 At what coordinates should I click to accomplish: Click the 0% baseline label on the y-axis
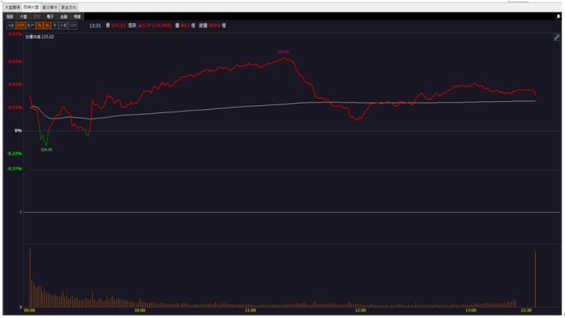click(18, 130)
